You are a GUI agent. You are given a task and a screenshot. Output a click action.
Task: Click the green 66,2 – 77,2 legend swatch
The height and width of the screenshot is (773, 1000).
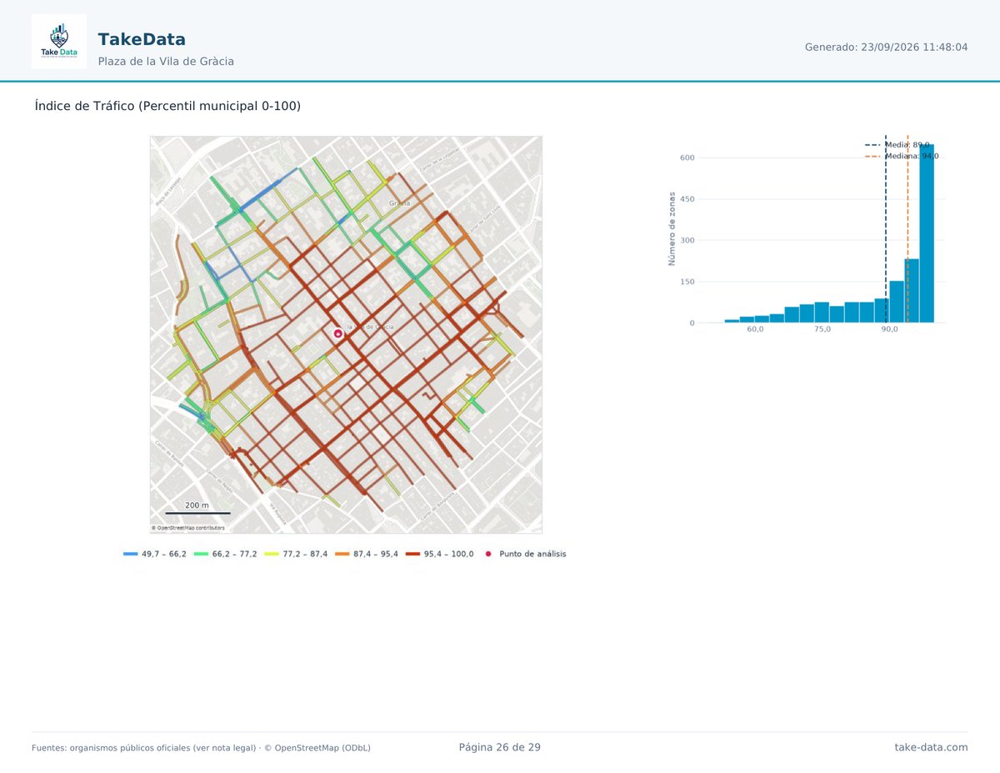[x=202, y=554]
